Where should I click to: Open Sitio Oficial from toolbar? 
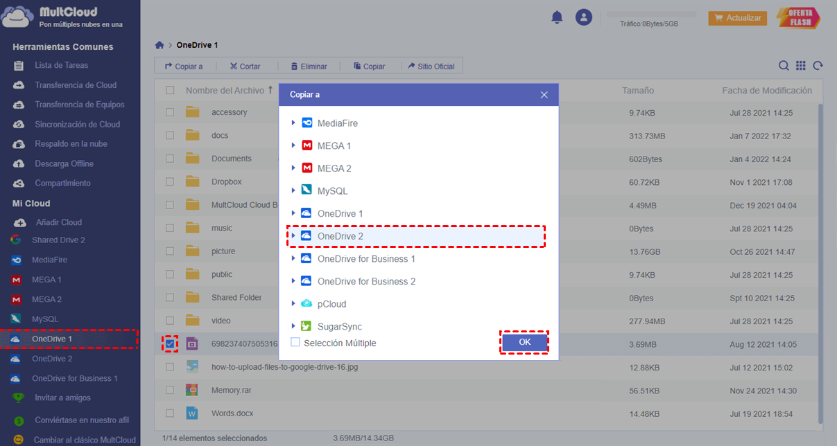[x=431, y=66]
